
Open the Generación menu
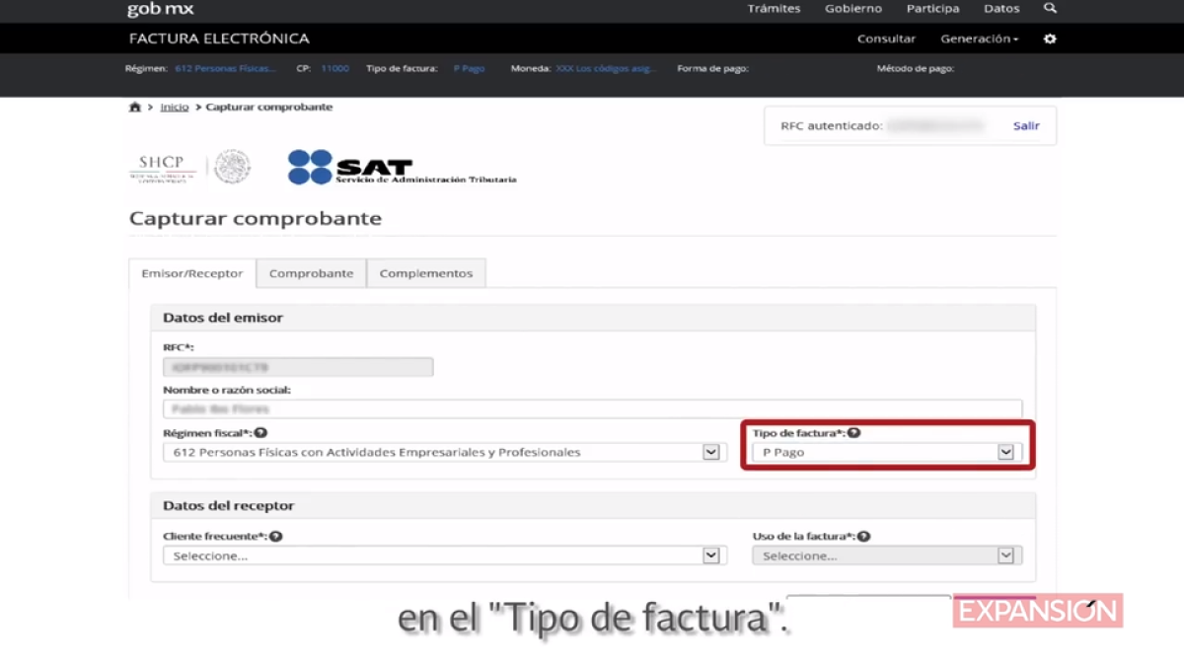[x=978, y=37]
